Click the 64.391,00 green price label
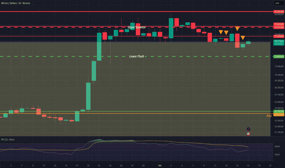 (x=279, y=111)
